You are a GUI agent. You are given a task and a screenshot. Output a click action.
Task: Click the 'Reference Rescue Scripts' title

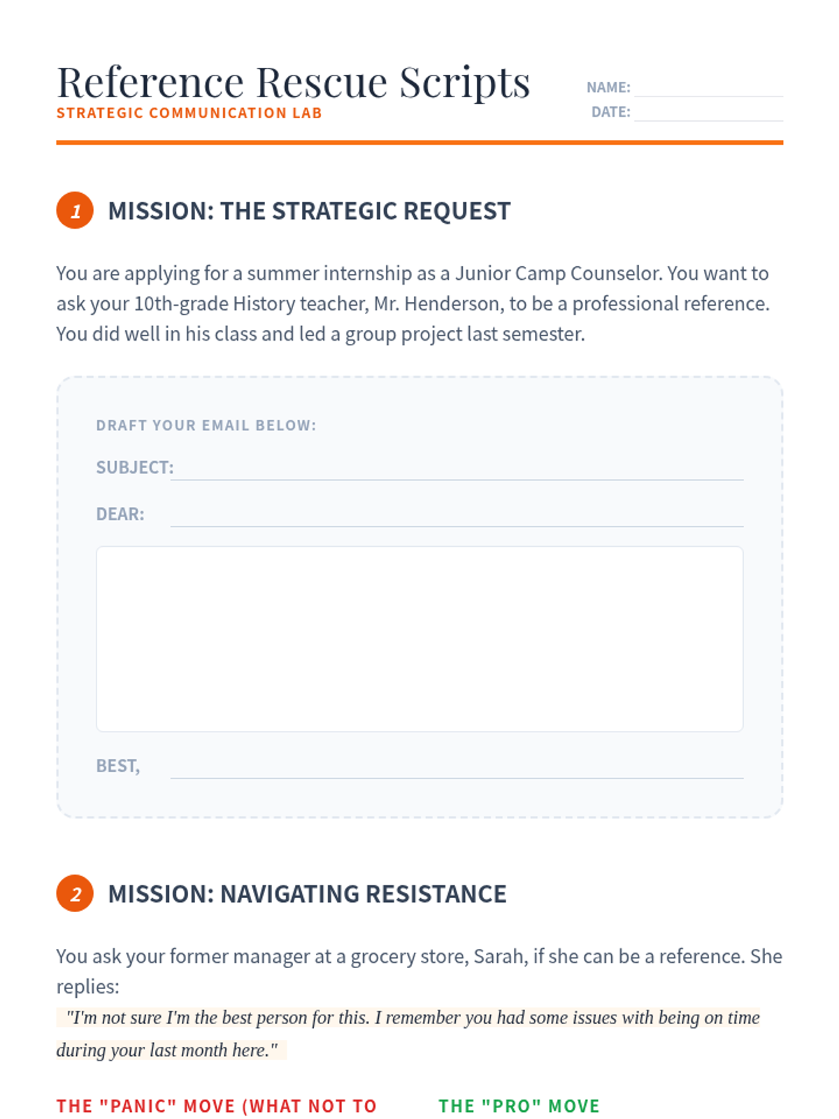[x=294, y=83]
